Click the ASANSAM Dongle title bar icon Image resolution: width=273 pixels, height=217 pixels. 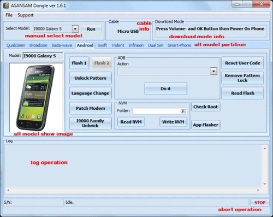click(x=6, y=5)
